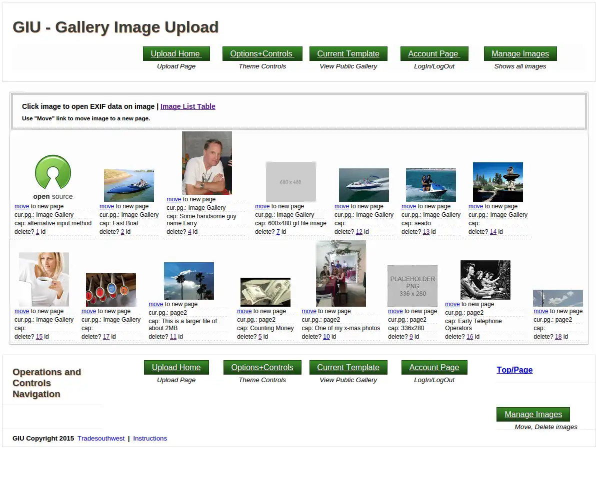Click move link for alternative input method image
The image size is (600, 495).
22,206
